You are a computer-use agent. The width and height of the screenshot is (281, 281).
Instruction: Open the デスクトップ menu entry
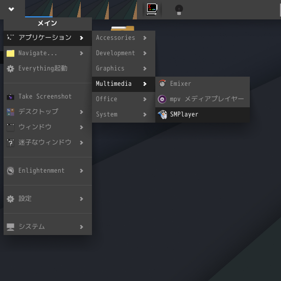(x=48, y=112)
